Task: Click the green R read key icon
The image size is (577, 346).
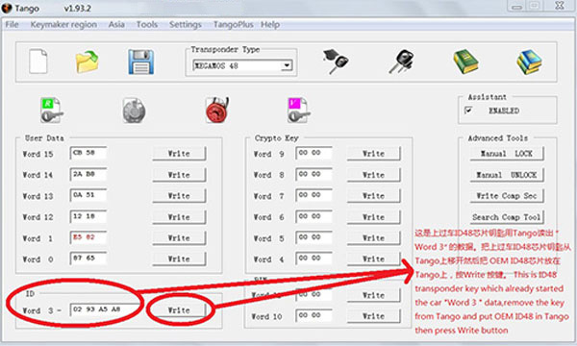Action: coord(51,110)
